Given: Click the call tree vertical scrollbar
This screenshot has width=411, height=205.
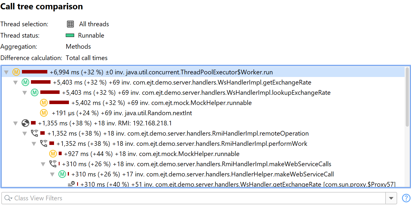Looking at the screenshot, I should (407, 97).
